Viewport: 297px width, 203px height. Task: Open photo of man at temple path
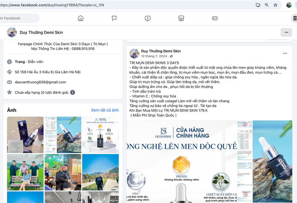pyautogui.click(x=100, y=172)
